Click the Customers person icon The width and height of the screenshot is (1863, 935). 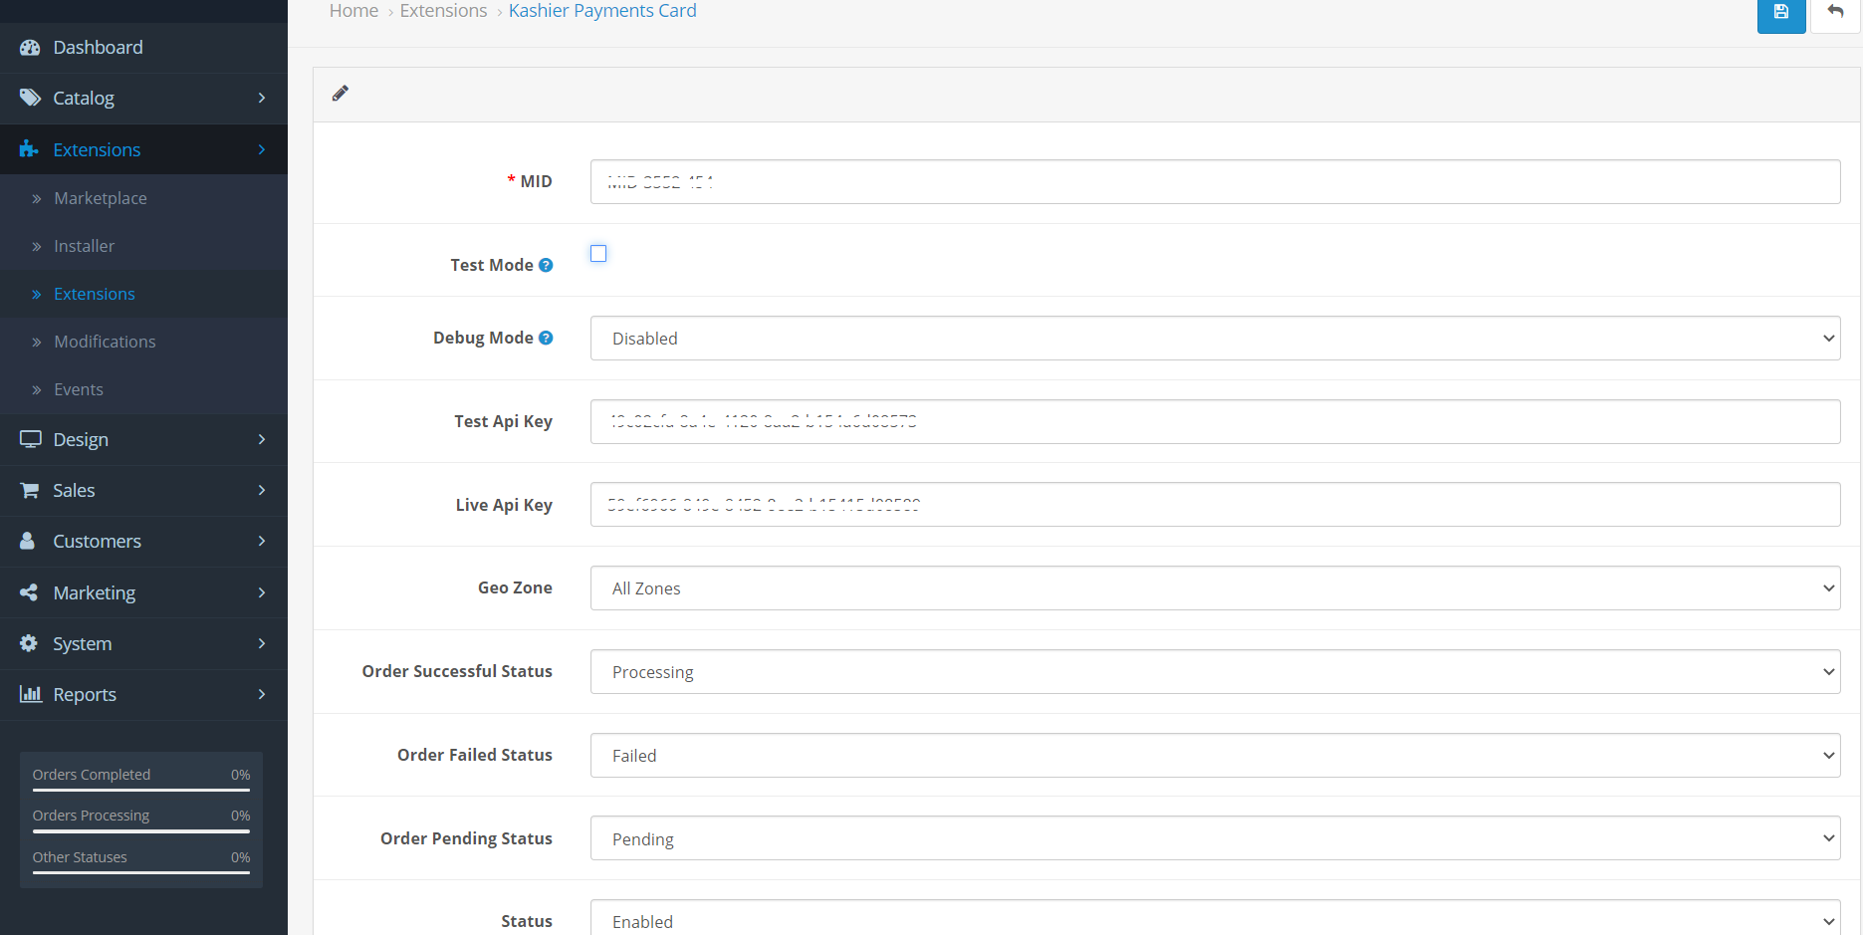pyautogui.click(x=28, y=541)
